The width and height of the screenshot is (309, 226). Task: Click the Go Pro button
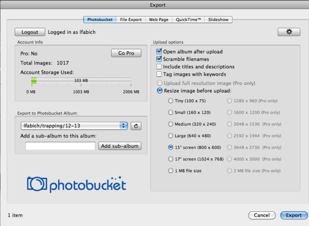click(x=126, y=53)
